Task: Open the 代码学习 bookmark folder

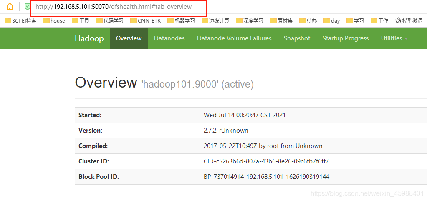Action: 110,21
